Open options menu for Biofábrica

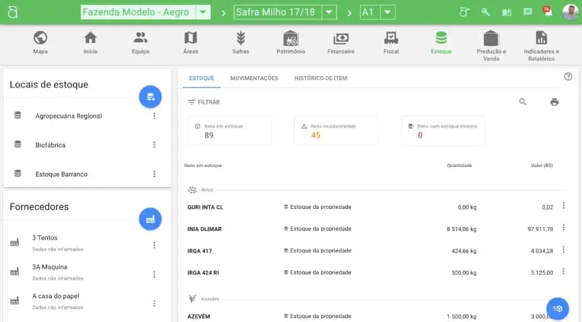coord(154,145)
